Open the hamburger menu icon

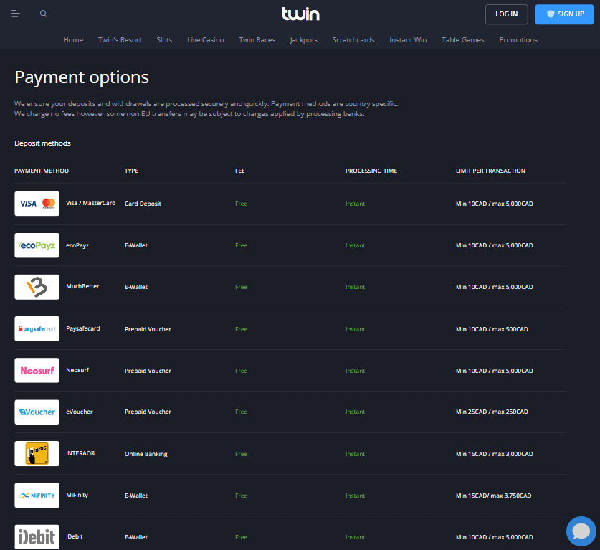tap(15, 14)
